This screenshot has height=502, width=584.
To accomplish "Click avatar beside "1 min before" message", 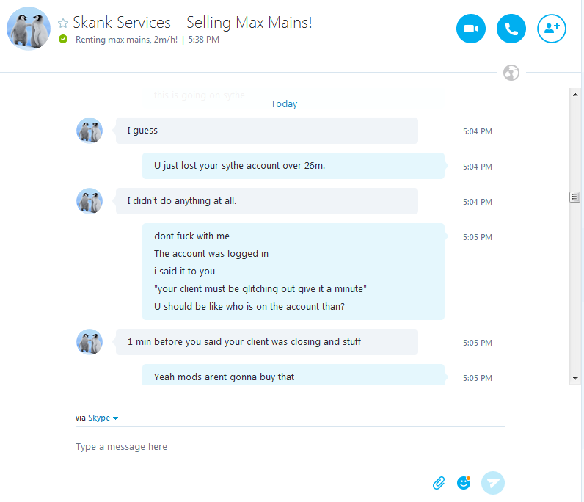I will coord(90,342).
